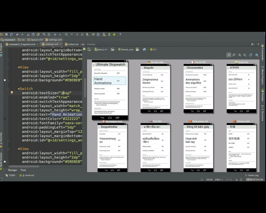Click the yellow intention lightbulb icon

coord(12,93)
